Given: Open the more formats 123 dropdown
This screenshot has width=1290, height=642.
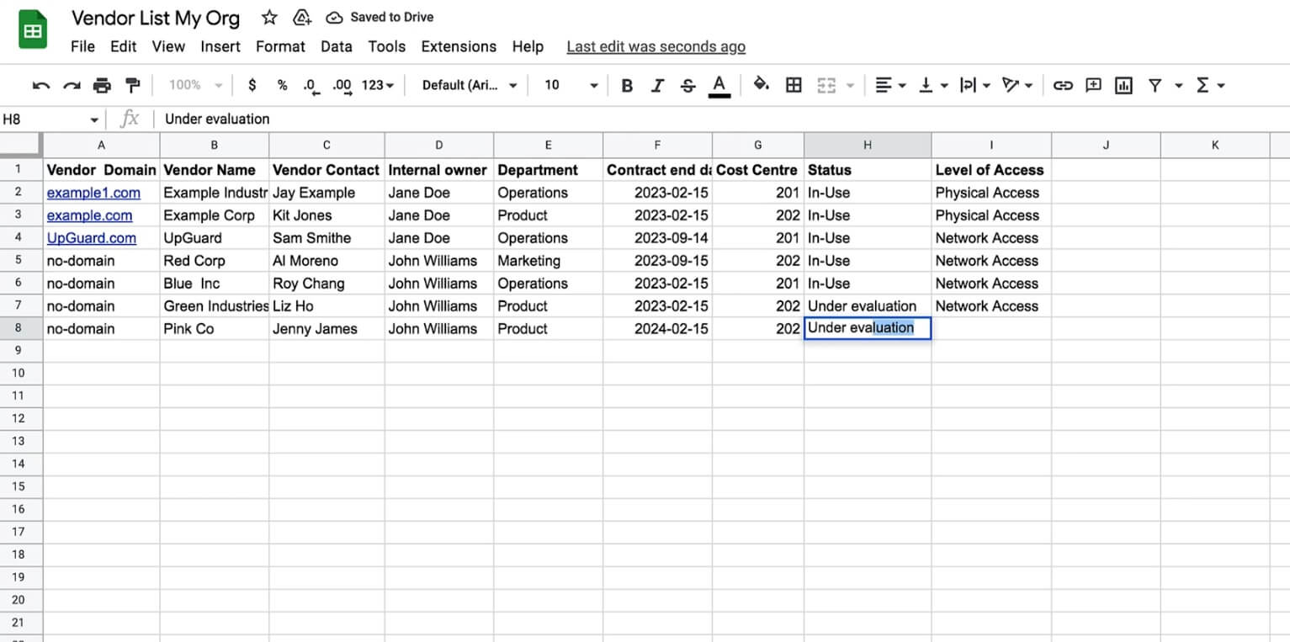Looking at the screenshot, I should point(378,85).
